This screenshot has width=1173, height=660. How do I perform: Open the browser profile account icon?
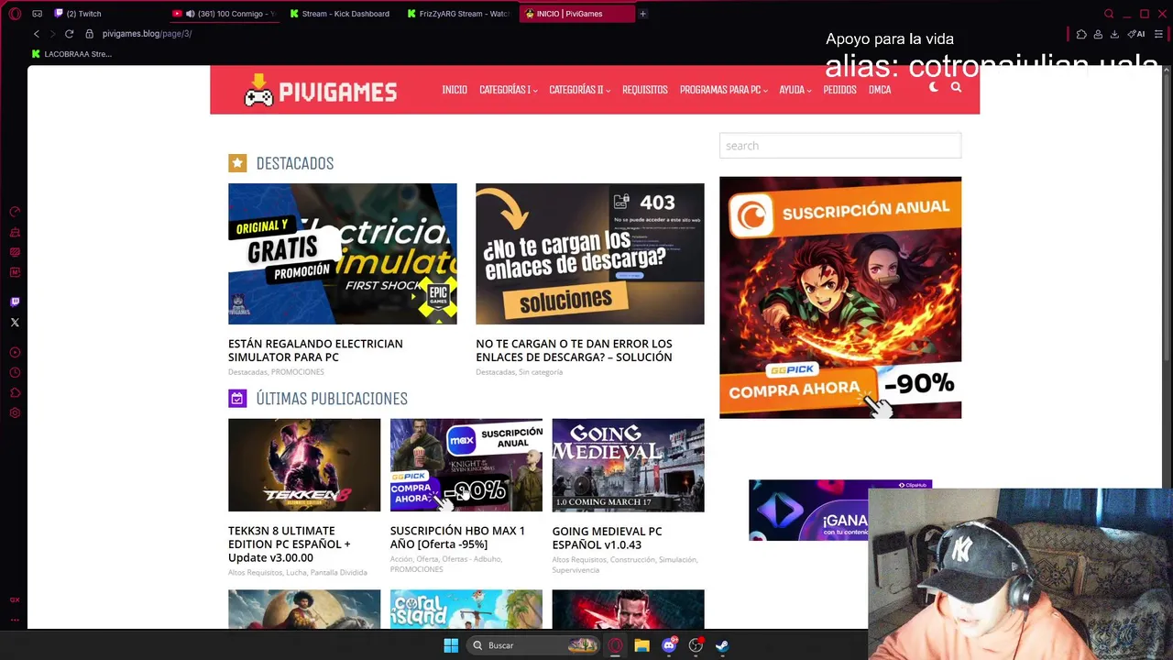coord(1098,34)
